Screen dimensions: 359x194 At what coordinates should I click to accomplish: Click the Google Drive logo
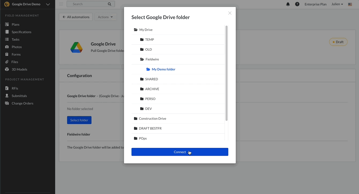(x=77, y=47)
